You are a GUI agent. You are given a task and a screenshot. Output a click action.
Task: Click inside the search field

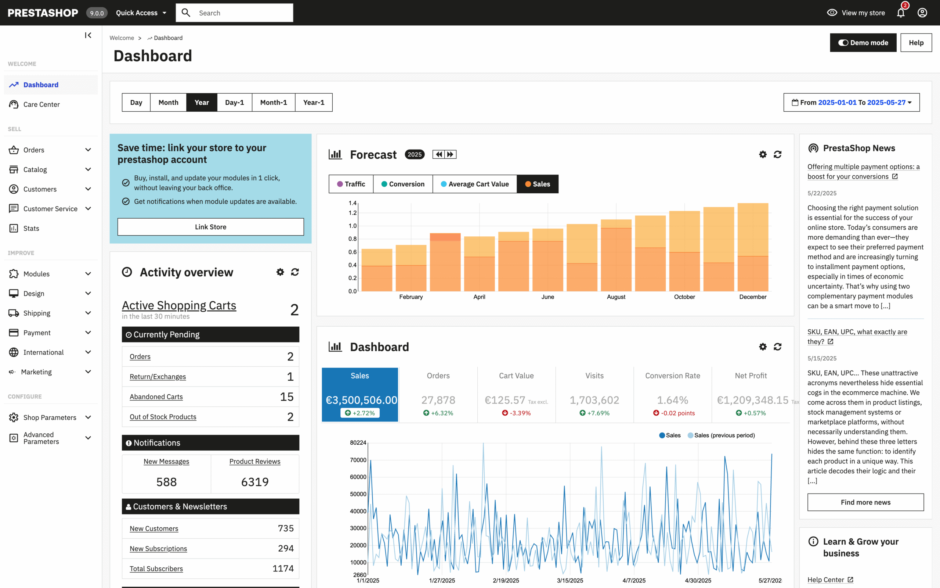tap(241, 12)
